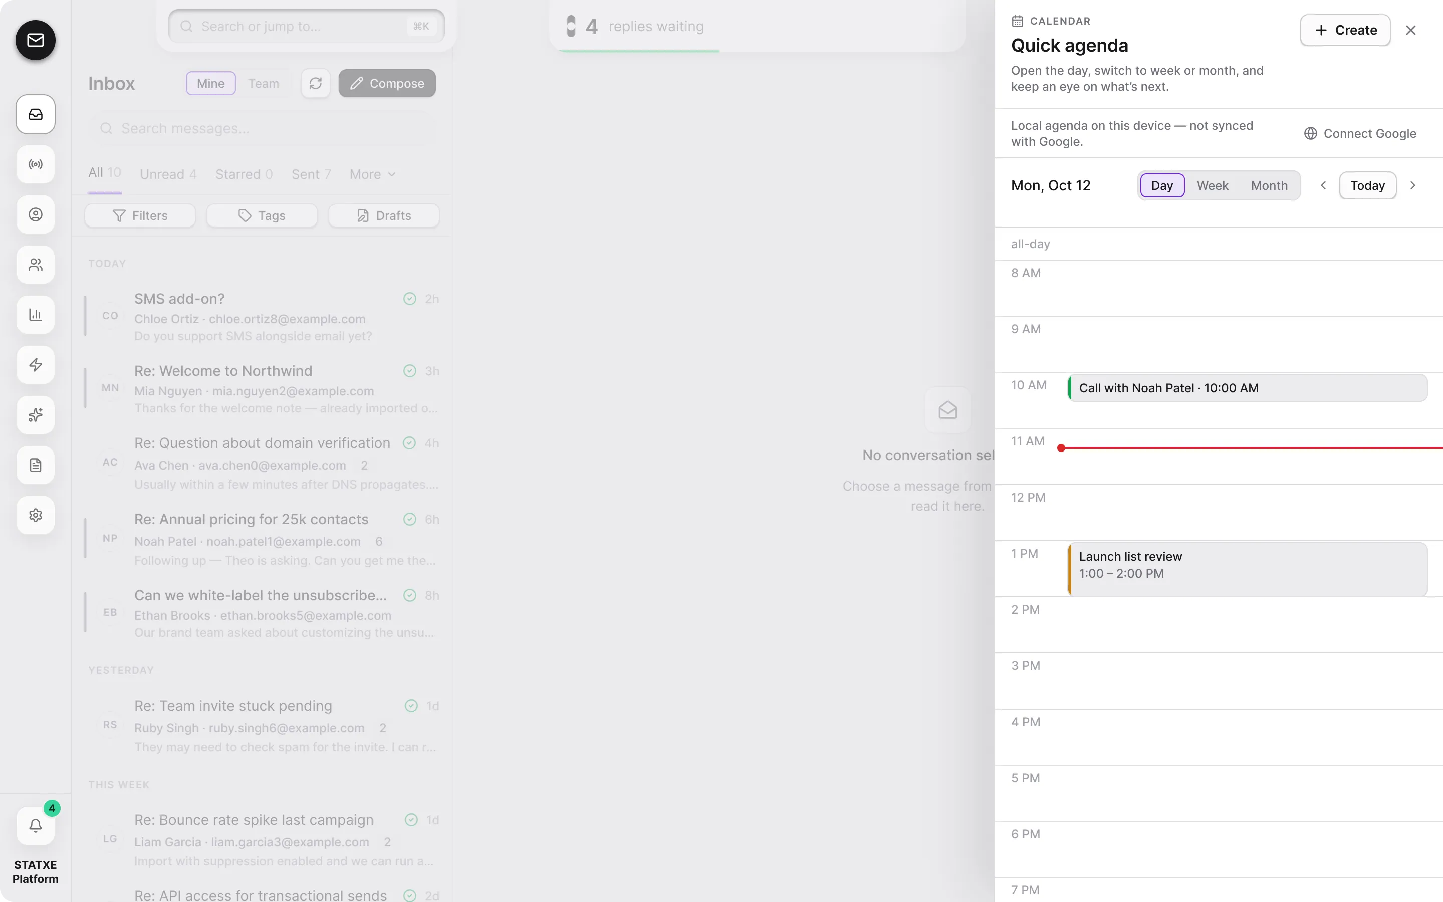Image resolution: width=1443 pixels, height=902 pixels.
Task: Open the Call with Noah Patel event
Action: pyautogui.click(x=1248, y=388)
